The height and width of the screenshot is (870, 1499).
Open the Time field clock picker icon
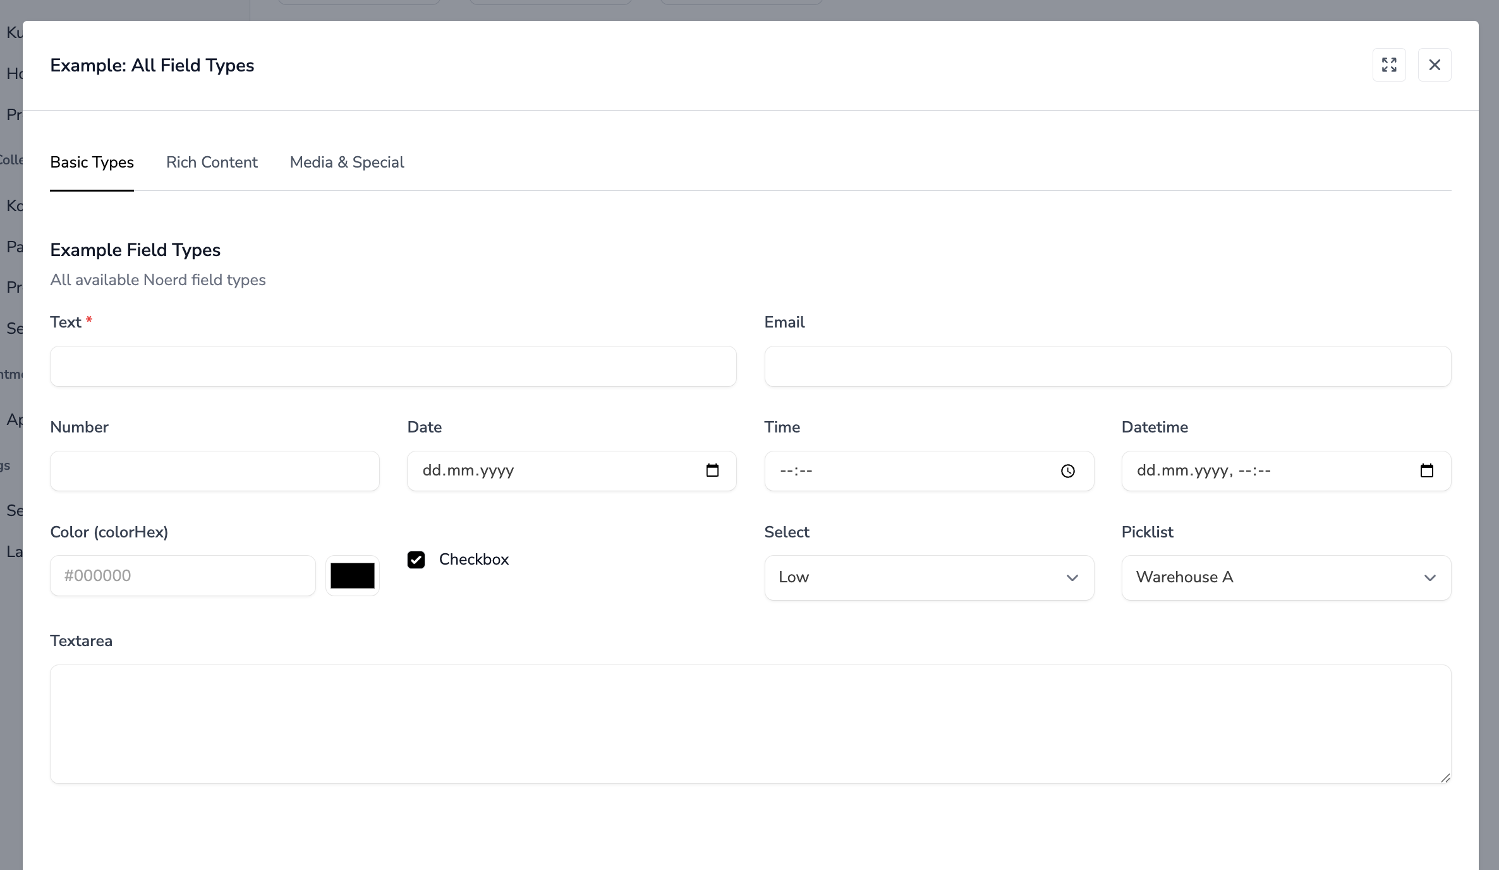coord(1067,471)
